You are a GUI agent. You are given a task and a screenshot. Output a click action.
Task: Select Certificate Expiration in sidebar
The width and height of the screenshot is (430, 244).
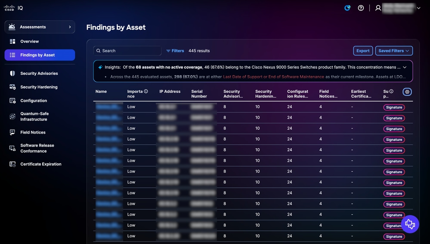(40, 164)
